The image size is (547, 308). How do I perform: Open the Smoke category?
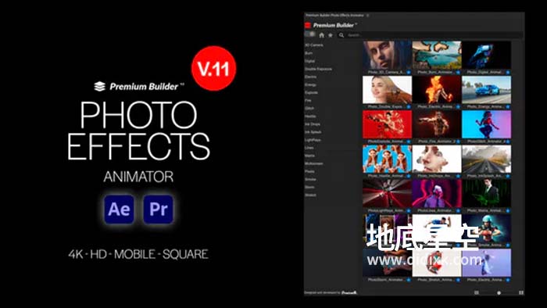310,179
